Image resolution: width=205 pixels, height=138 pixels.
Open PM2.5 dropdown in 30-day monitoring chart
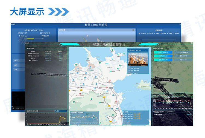(61, 111)
